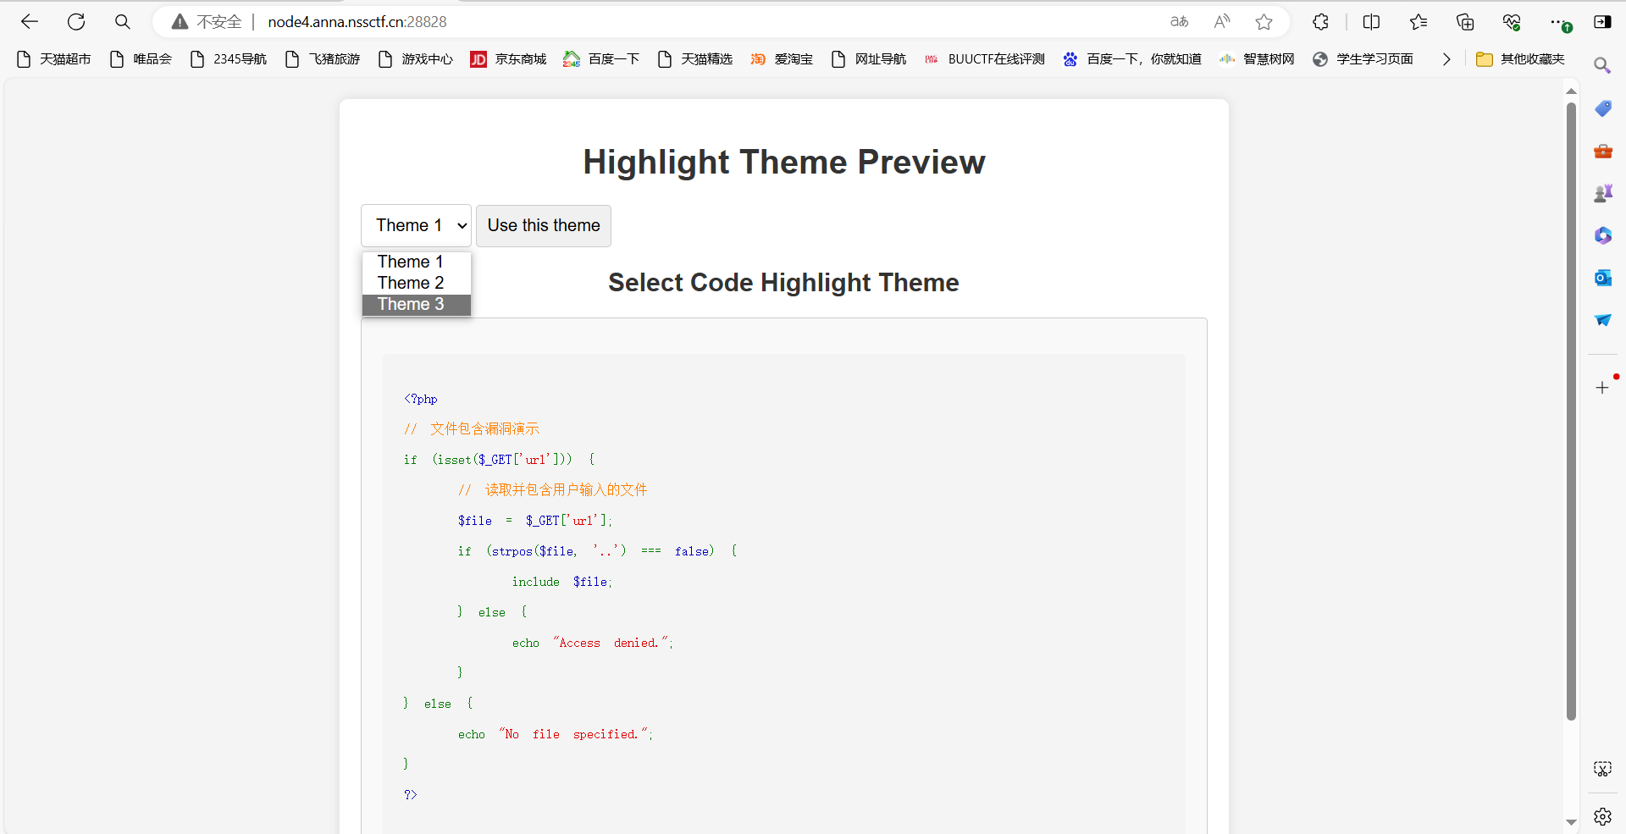Screen dimensions: 1626x834
Task: Open the 游戏中心 bookmark
Action: [416, 59]
